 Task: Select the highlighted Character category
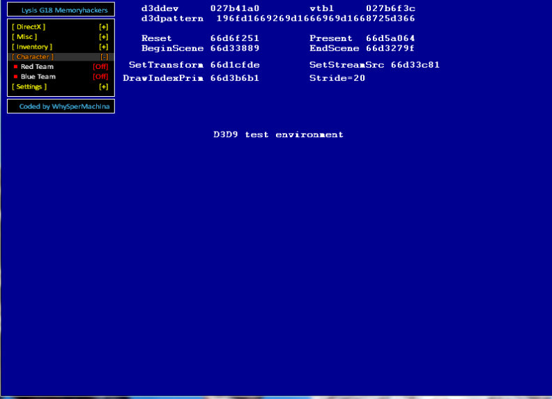pos(61,56)
